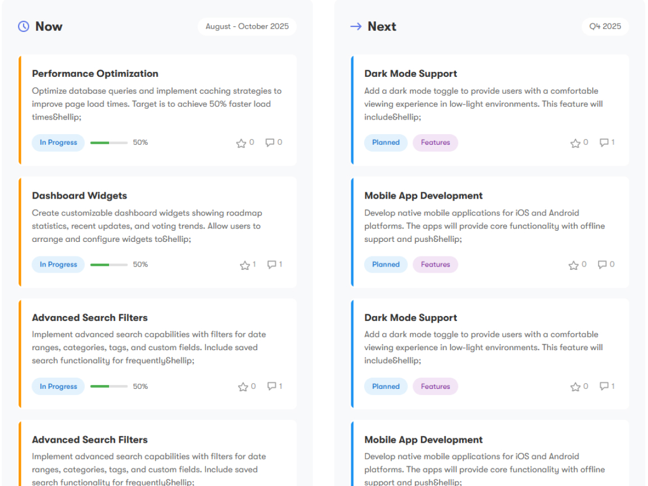Click the clock icon beside the Now heading

24,26
